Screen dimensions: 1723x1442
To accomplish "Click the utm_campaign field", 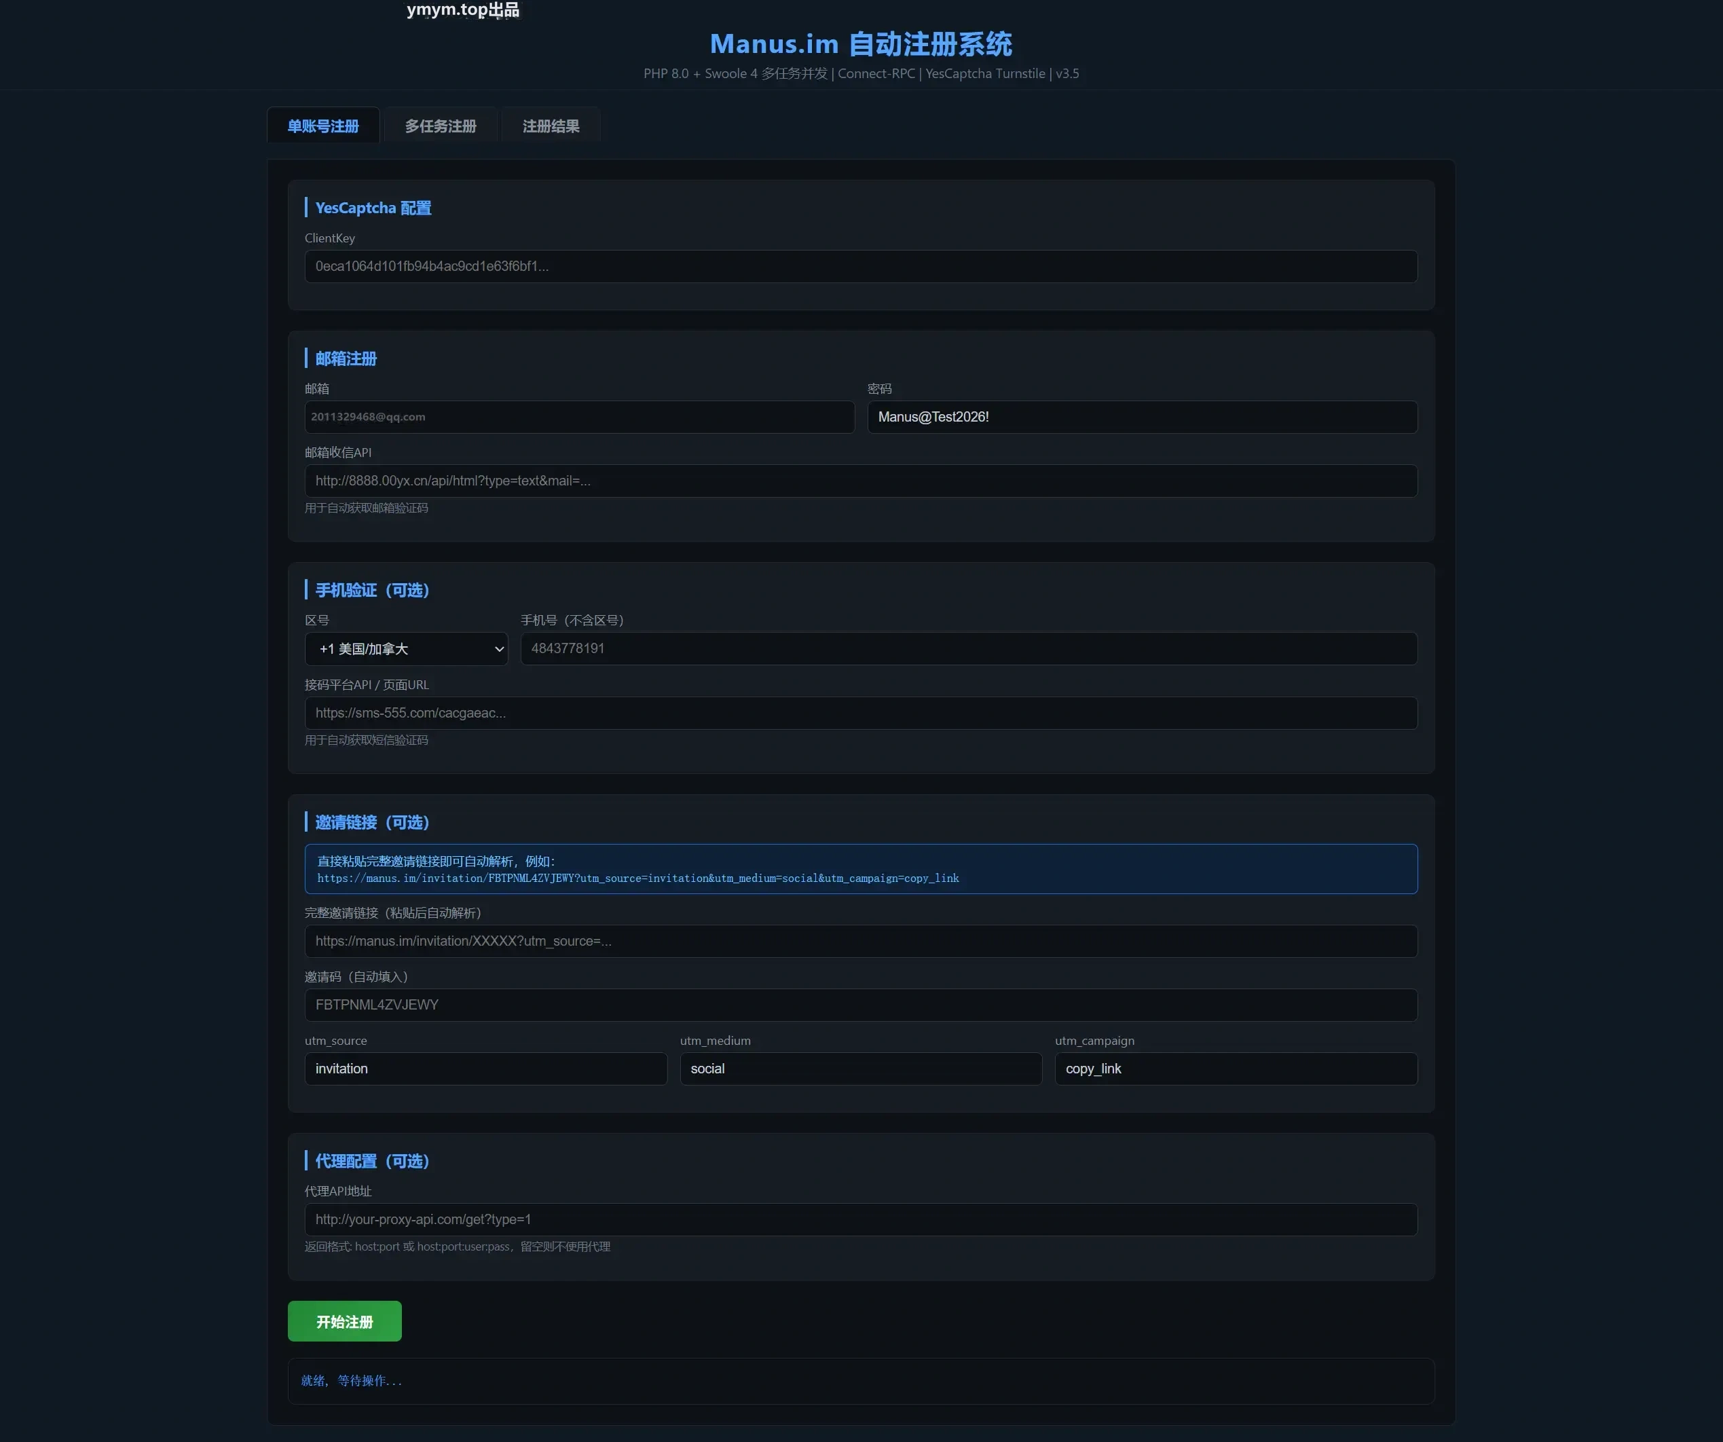I will (1236, 1069).
